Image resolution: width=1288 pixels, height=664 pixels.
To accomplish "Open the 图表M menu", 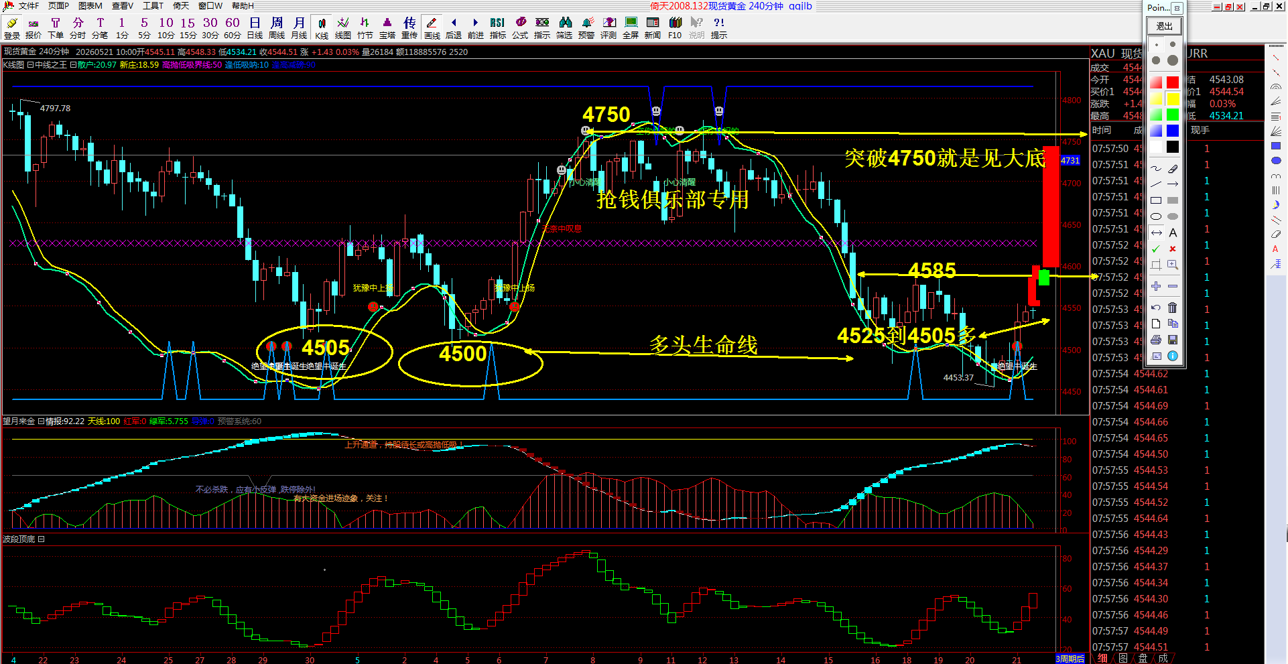I will tap(90, 6).
